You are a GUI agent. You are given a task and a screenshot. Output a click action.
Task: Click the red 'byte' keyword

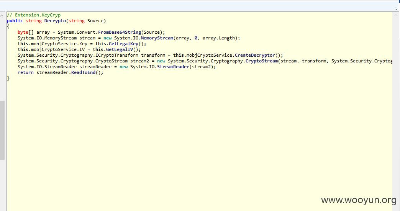pos(23,32)
